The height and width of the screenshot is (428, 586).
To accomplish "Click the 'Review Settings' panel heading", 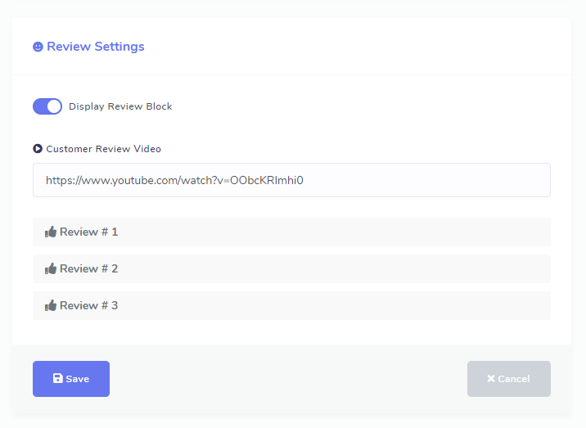I will [95, 47].
